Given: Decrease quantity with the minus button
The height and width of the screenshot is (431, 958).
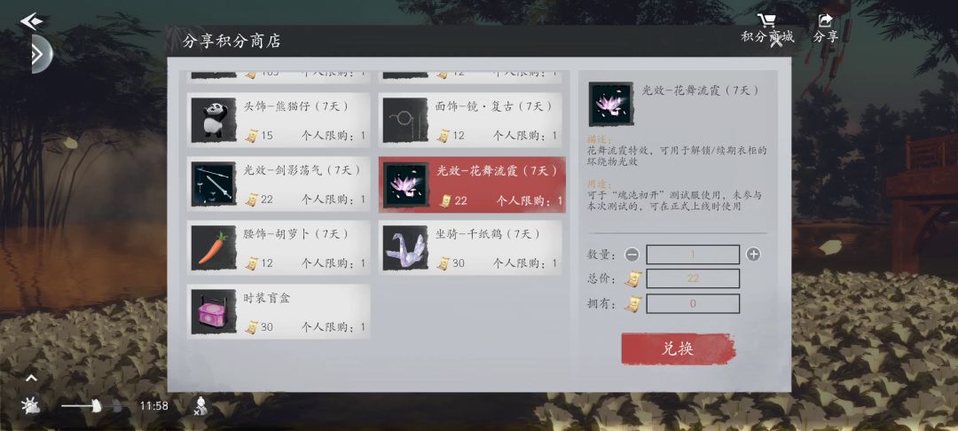Looking at the screenshot, I should coord(632,255).
